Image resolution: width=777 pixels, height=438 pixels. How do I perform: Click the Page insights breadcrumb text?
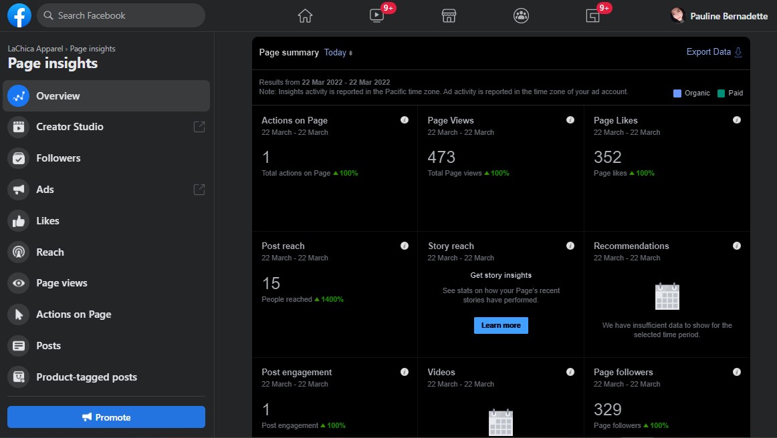93,49
